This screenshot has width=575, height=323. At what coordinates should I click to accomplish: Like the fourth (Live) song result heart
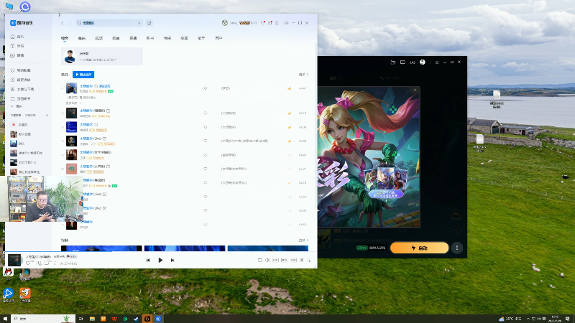click(206, 141)
